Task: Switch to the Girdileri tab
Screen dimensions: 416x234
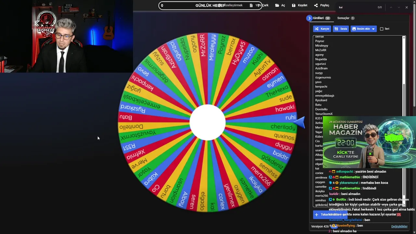Action: tap(321, 18)
